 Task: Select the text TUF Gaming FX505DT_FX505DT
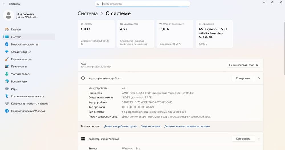point(96,67)
